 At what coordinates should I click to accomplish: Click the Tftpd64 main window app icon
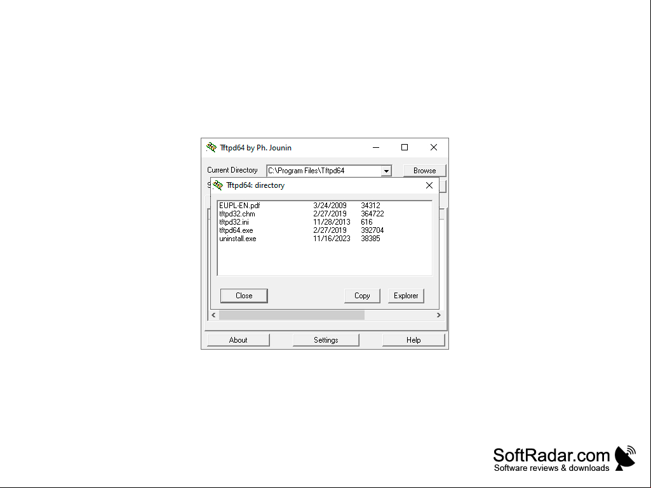[211, 147]
